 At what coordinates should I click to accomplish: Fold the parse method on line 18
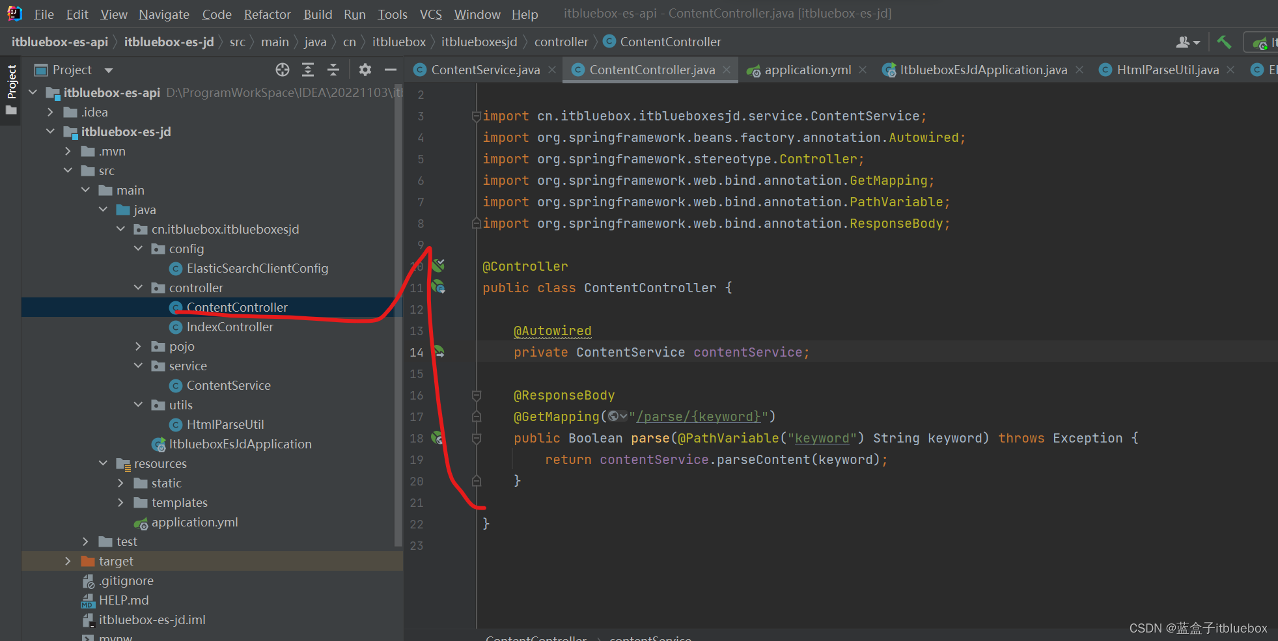[x=477, y=438]
